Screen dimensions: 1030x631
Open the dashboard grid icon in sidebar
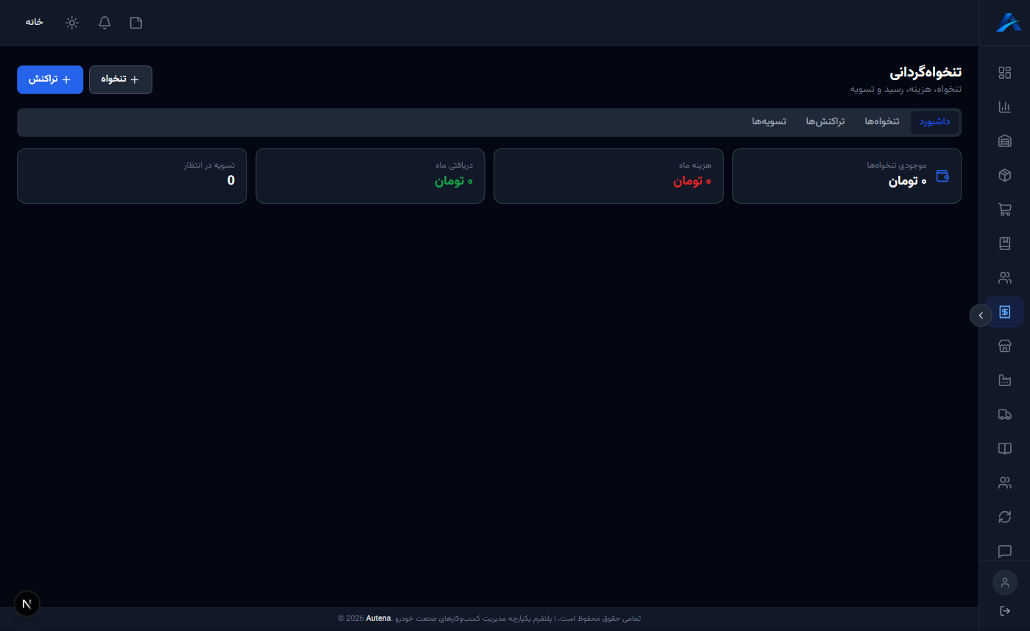[1004, 73]
